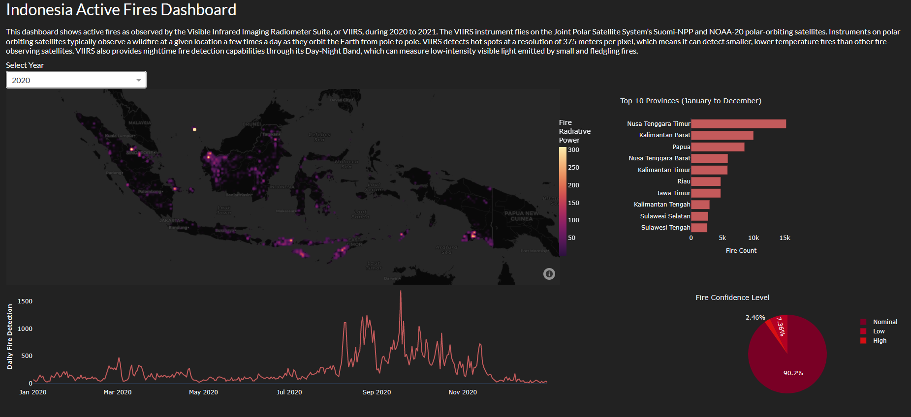Click the Indonesia Active Fires Dashboard heading
Image resolution: width=911 pixels, height=417 pixels.
[121, 9]
